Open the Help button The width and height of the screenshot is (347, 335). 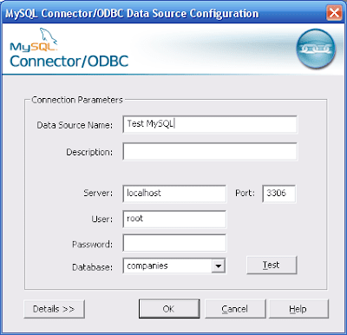coord(298,309)
